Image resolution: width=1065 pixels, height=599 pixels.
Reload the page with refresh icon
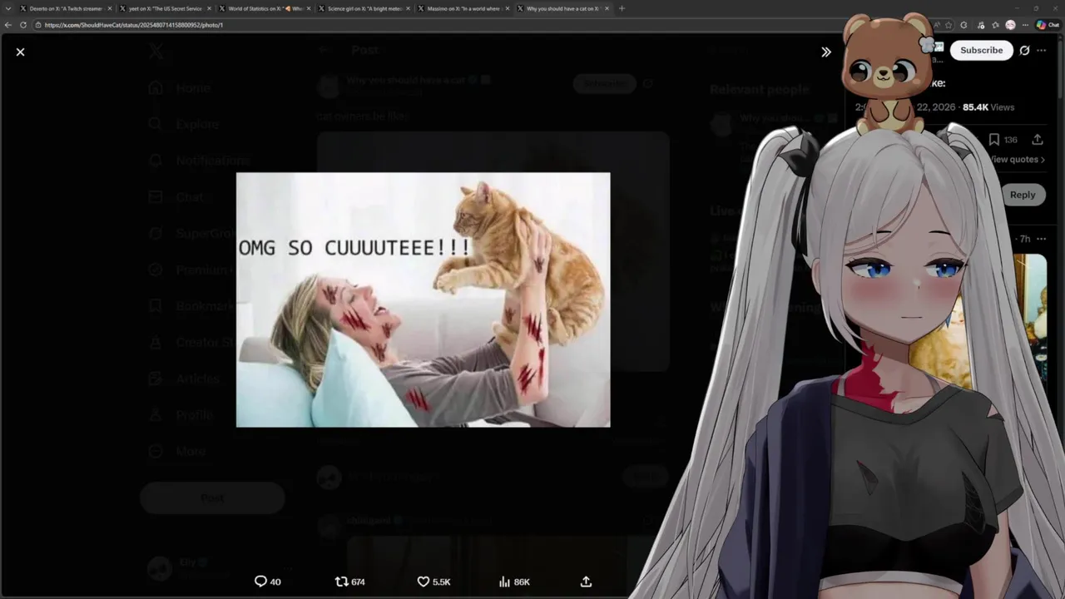[22, 25]
